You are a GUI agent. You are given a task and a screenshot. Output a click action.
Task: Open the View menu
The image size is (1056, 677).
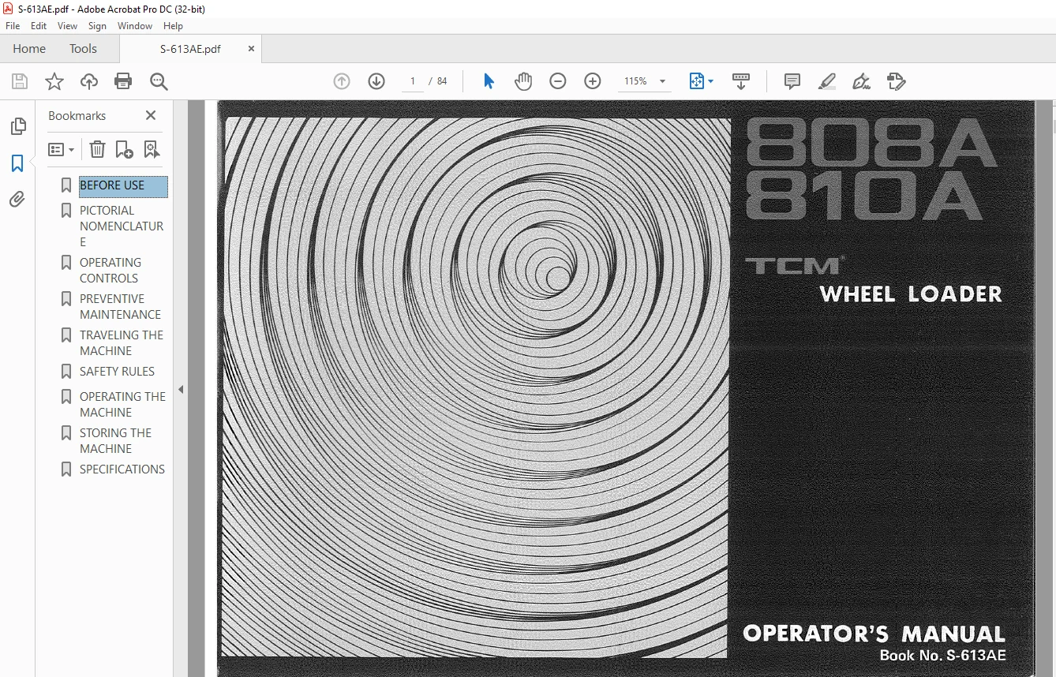pyautogui.click(x=68, y=26)
